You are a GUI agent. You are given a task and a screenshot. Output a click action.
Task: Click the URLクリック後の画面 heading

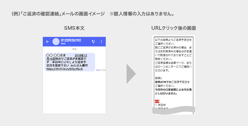point(174,28)
